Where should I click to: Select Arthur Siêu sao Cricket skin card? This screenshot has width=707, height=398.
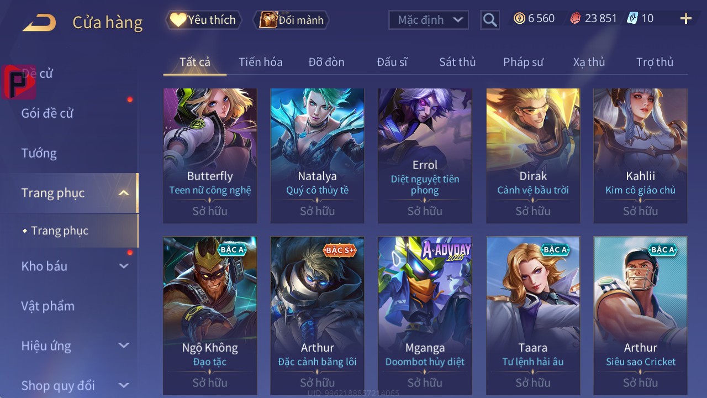click(x=641, y=316)
